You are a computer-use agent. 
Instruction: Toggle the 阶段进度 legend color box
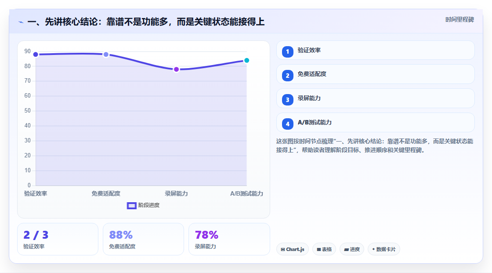pyautogui.click(x=131, y=205)
